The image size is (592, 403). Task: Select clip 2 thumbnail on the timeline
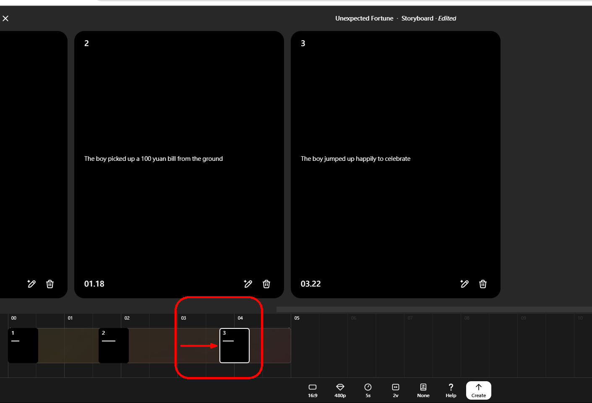click(x=114, y=346)
